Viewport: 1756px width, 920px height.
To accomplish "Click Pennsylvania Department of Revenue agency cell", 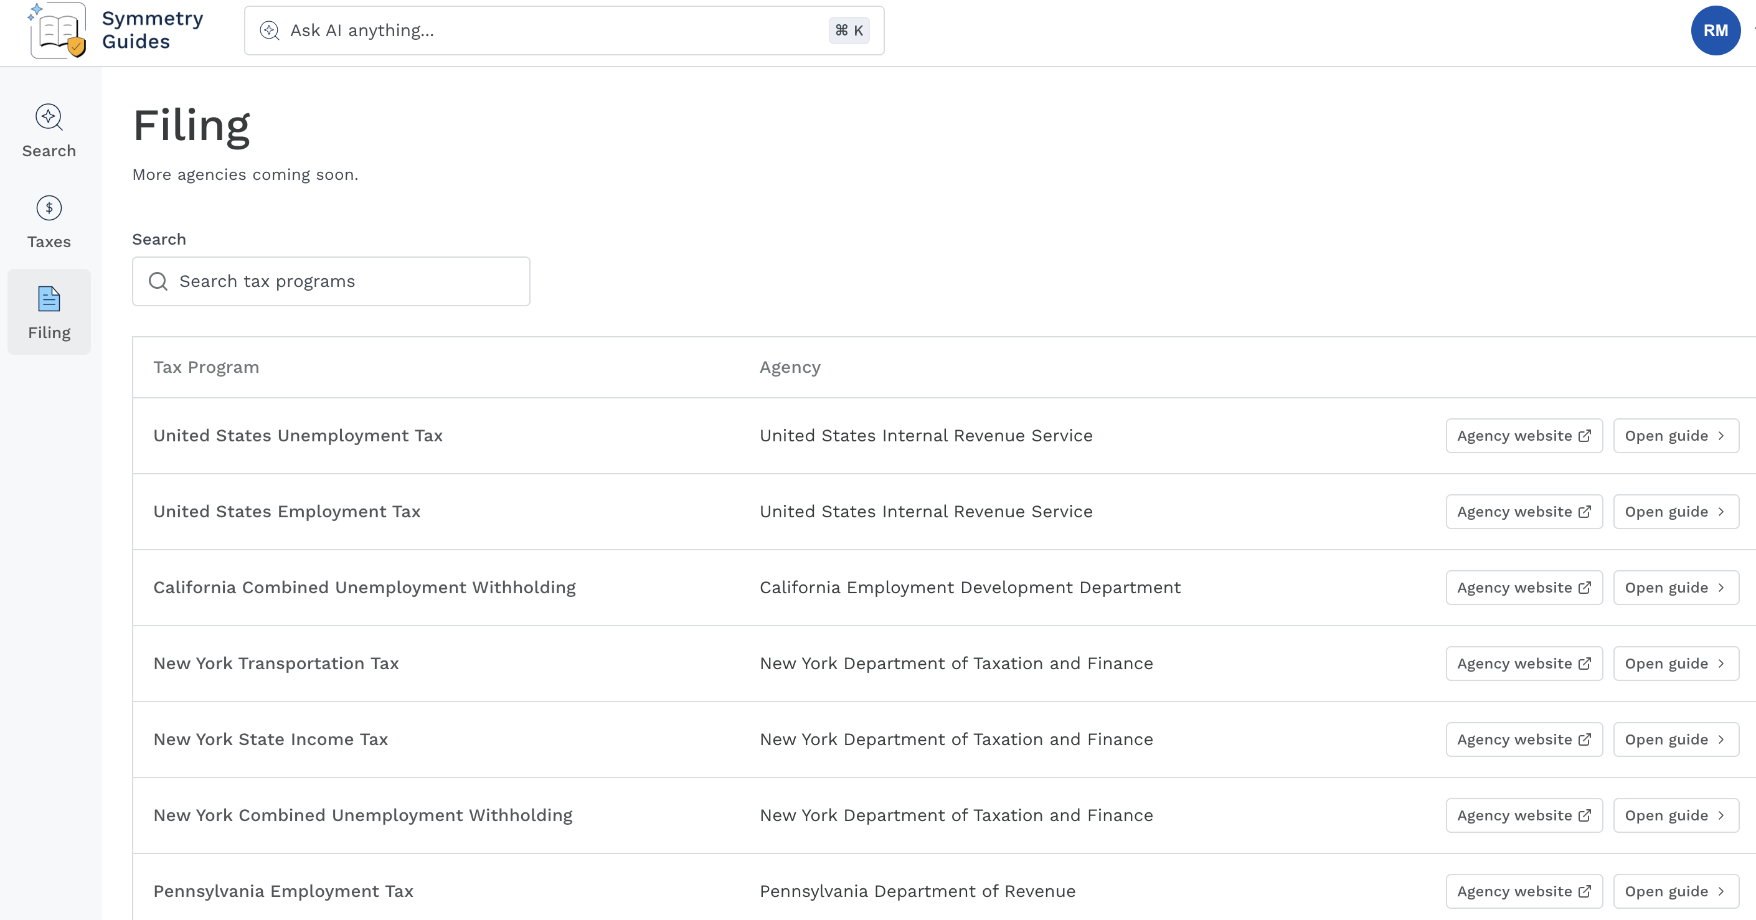I will (917, 891).
